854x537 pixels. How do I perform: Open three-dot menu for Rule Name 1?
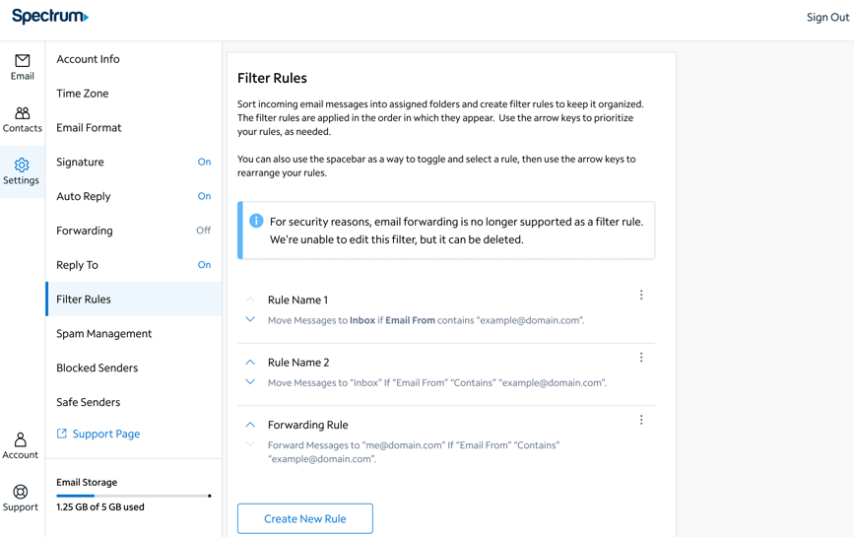[641, 295]
